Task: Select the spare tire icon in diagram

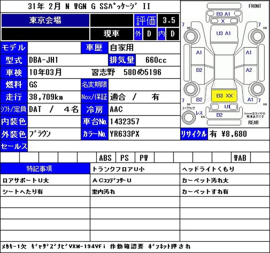Action: click(189, 117)
